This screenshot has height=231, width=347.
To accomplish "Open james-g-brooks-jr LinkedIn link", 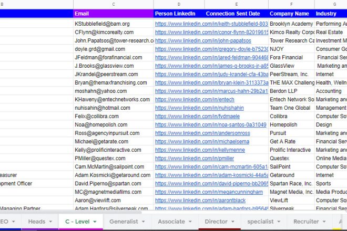I will pyautogui.click(x=211, y=66).
